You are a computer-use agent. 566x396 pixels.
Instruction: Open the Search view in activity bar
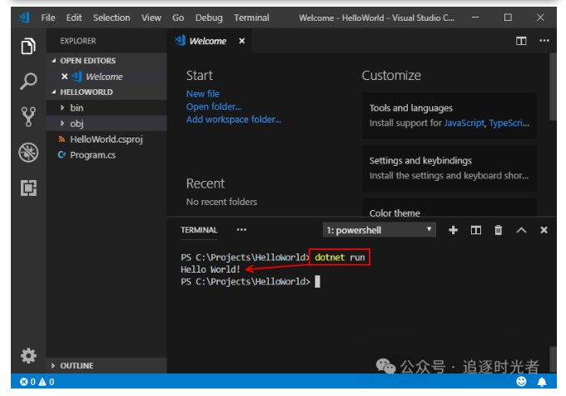tap(28, 81)
